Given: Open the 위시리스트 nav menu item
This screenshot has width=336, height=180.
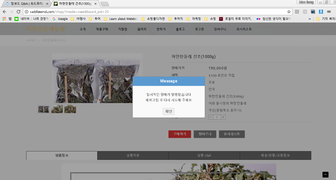Looking at the screenshot, I should pyautogui.click(x=244, y=29).
